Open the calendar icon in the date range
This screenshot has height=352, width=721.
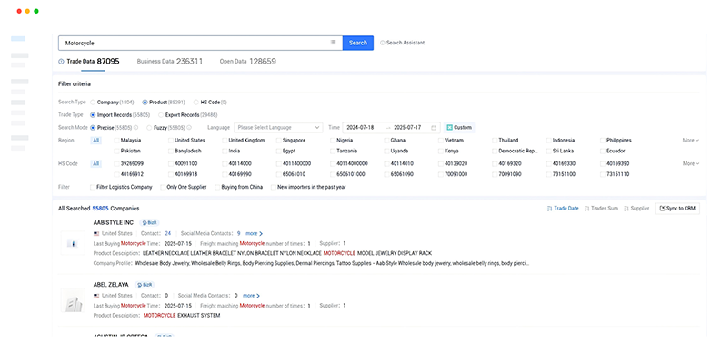point(434,128)
